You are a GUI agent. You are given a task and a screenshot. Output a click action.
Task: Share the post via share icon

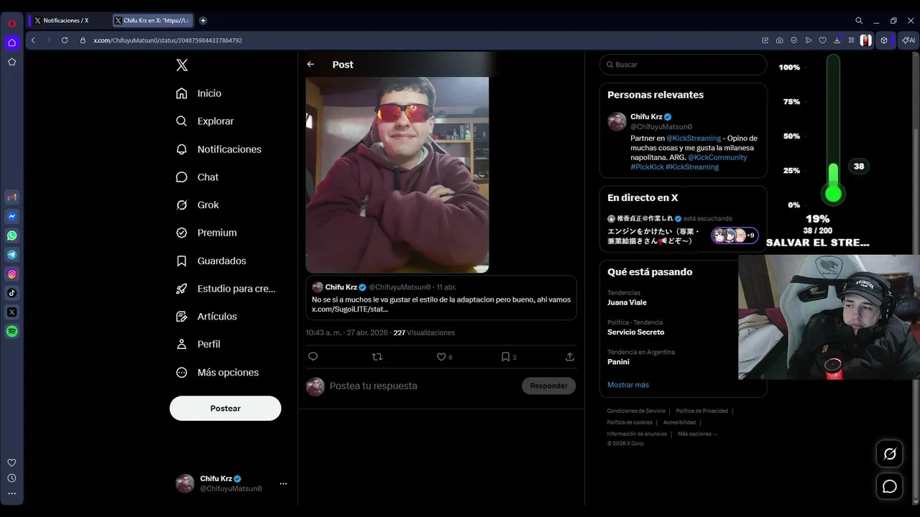570,357
